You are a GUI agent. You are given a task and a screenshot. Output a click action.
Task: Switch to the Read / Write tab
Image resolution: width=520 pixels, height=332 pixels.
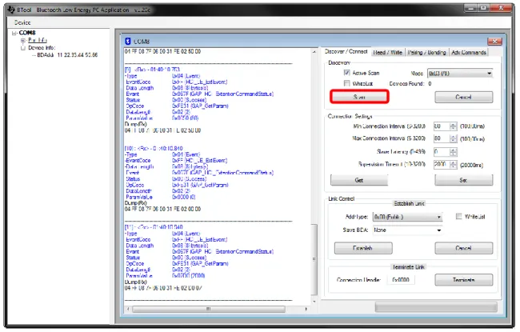tap(387, 53)
